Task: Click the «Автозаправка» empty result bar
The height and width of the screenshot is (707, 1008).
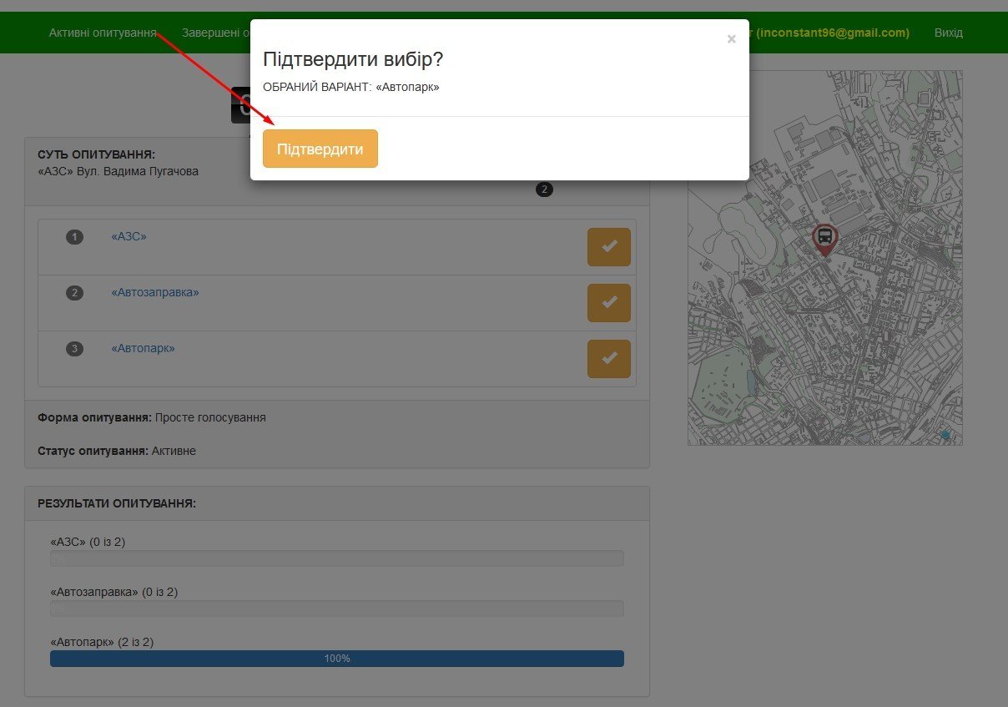Action: click(336, 609)
